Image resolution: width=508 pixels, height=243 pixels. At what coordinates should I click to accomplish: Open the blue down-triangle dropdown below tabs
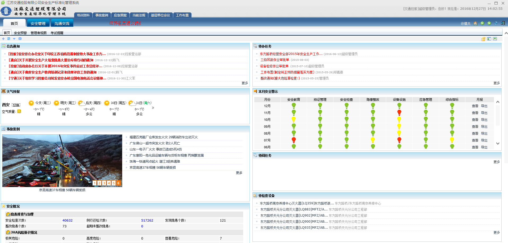tap(14, 39)
